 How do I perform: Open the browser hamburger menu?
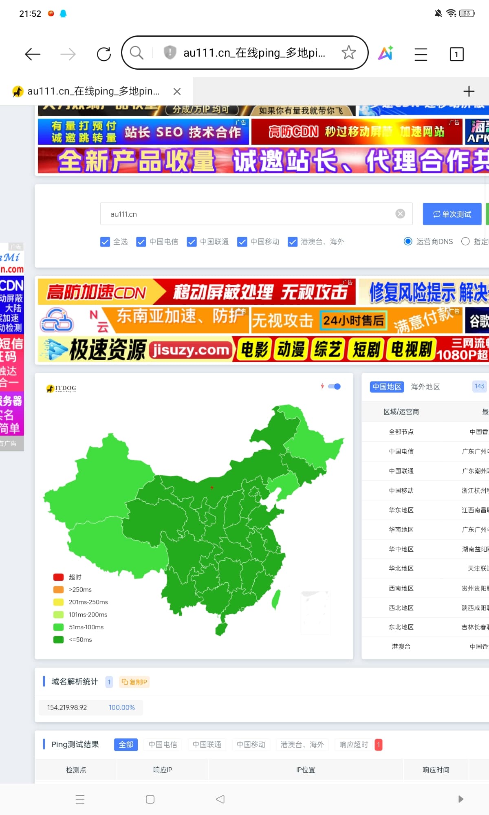click(x=421, y=54)
